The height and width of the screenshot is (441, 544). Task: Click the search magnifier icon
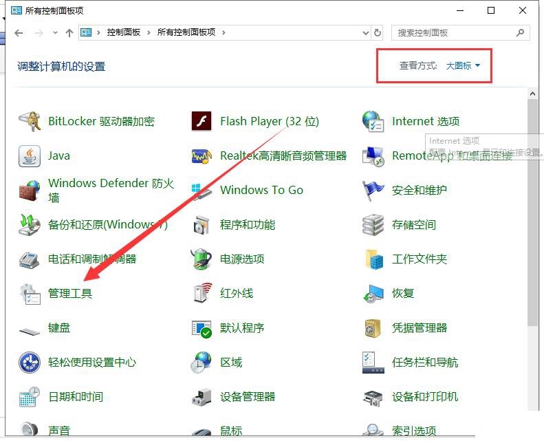tap(520, 33)
